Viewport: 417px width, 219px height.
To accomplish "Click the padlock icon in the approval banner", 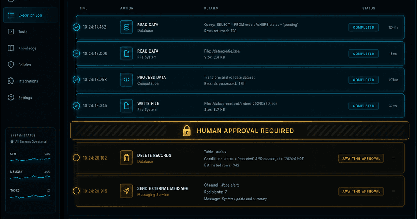I will (x=187, y=131).
